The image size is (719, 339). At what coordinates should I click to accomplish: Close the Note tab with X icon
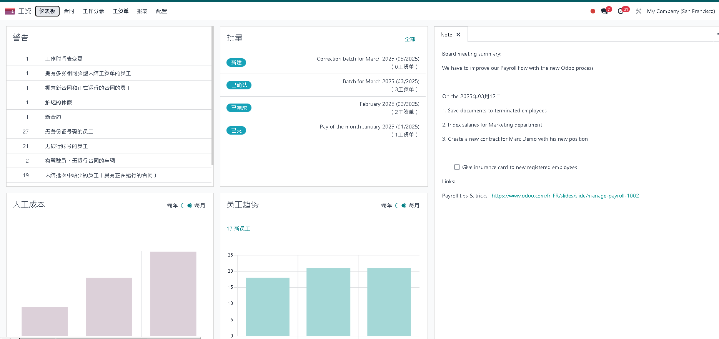click(x=458, y=35)
